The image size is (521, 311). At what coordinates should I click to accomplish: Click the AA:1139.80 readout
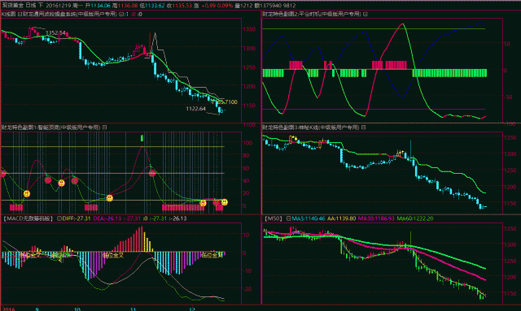click(x=341, y=218)
